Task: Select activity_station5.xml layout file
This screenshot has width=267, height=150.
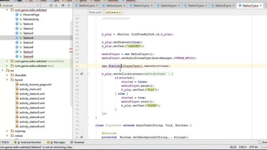Action: [32, 112]
